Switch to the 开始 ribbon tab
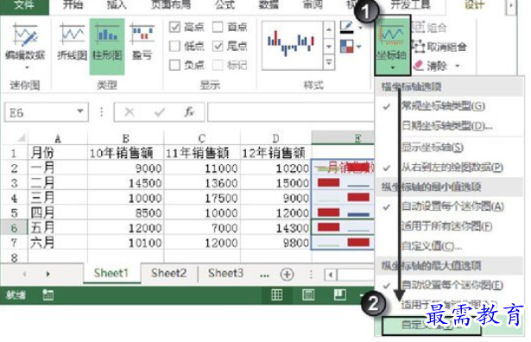The width and height of the screenshot is (531, 342). (x=73, y=4)
